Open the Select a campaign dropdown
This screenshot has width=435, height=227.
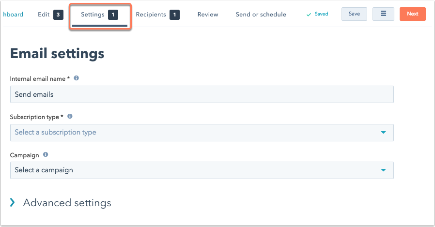pyautogui.click(x=202, y=170)
